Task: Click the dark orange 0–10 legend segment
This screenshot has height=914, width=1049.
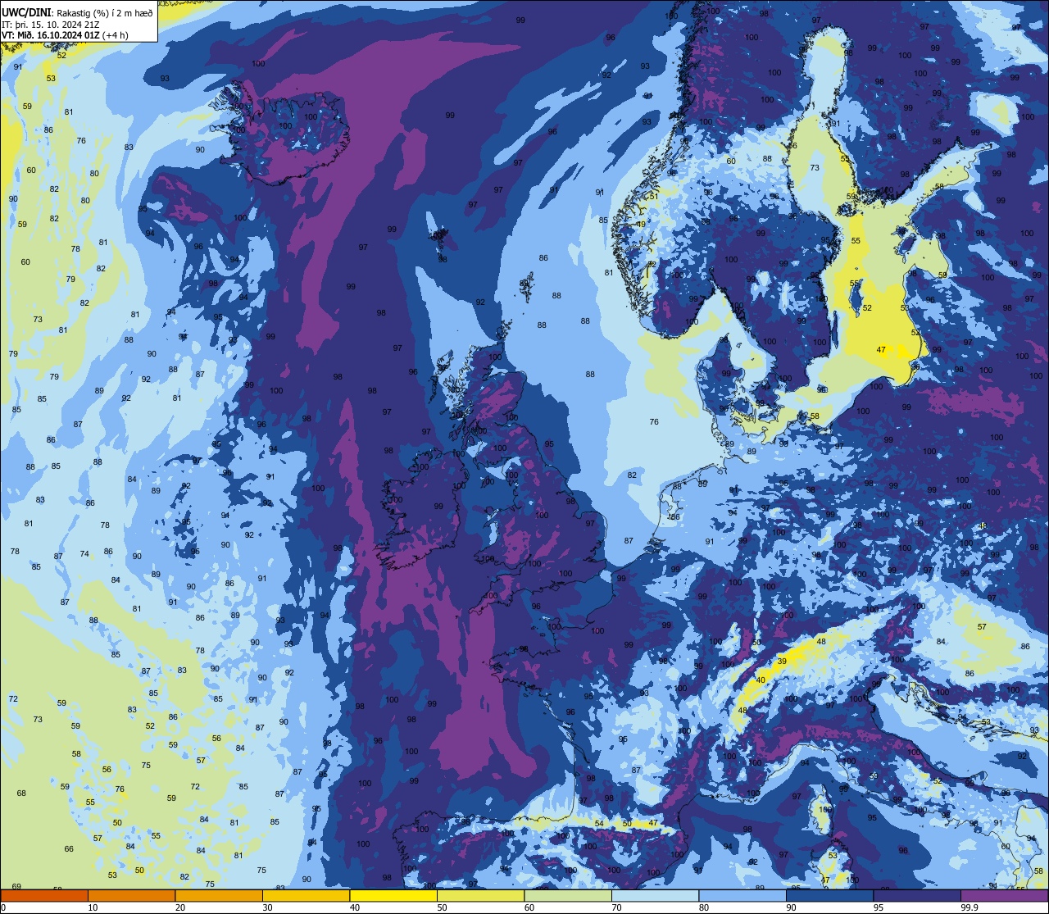Action: (44, 895)
